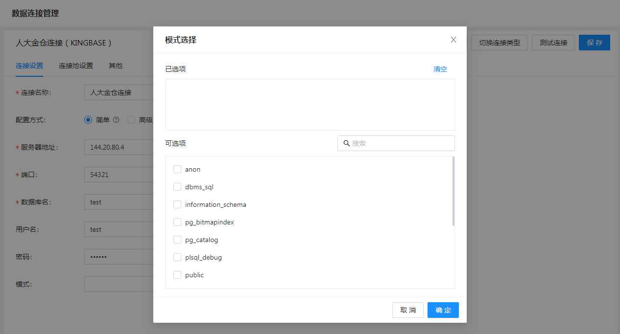
Task: Click the search magnifier icon
Action: point(346,143)
